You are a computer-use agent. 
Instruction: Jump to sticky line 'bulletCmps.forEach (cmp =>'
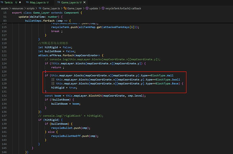[48, 21]
